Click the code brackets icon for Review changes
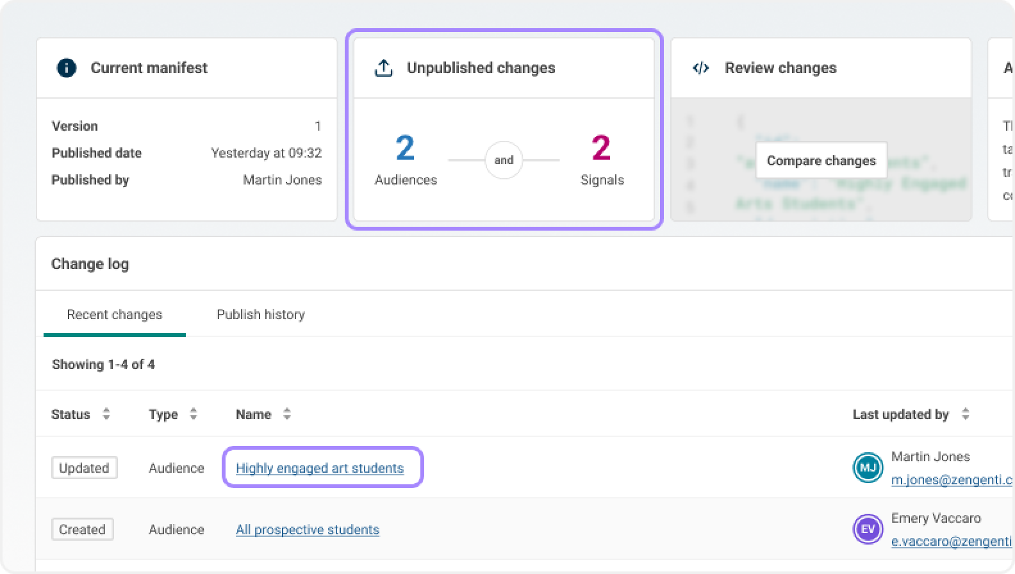The image size is (1015, 574). pyautogui.click(x=701, y=68)
